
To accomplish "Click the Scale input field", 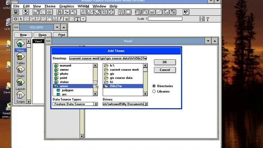I will (165, 18).
